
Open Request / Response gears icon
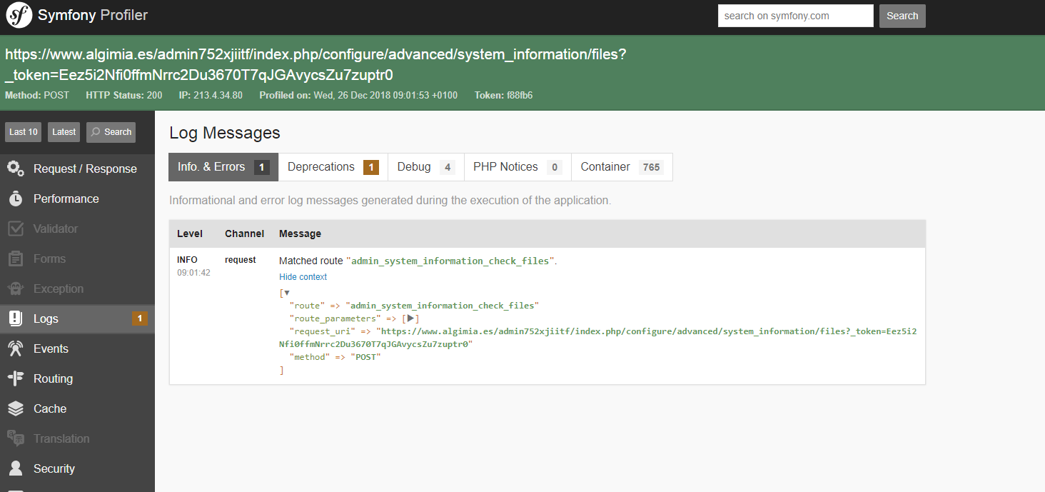(16, 169)
